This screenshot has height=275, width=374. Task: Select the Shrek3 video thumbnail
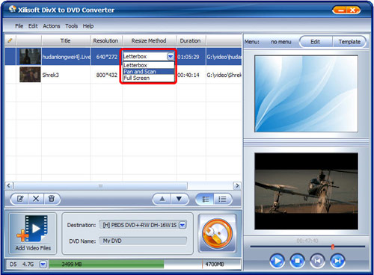(30, 75)
